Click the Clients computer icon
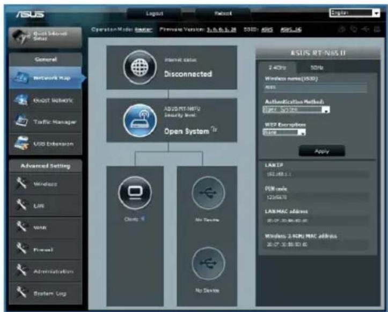This screenshot has height=312, width=388. 135,193
